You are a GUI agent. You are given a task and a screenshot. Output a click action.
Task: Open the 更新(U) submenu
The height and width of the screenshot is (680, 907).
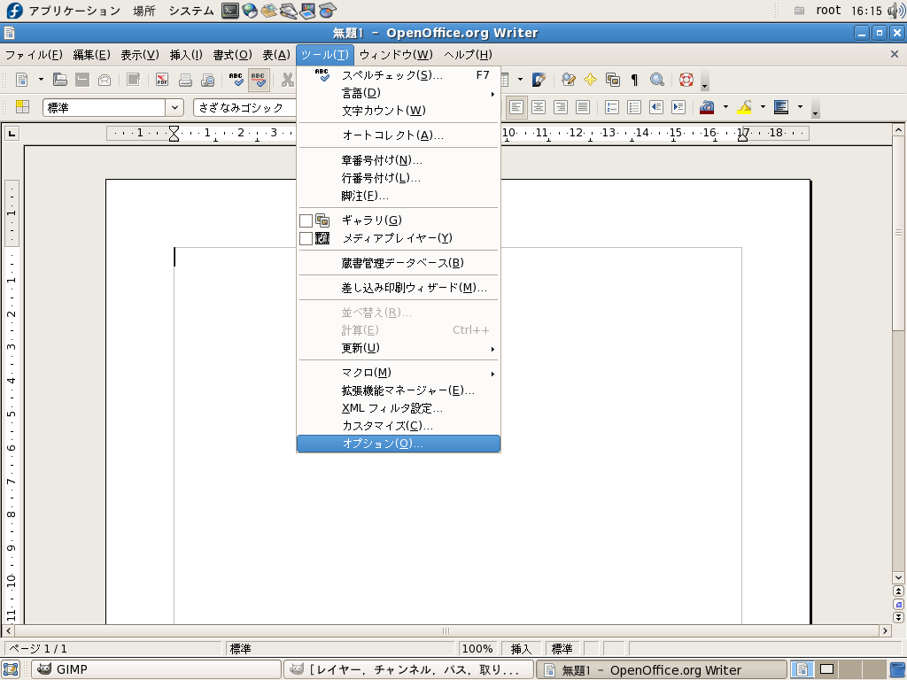point(399,348)
